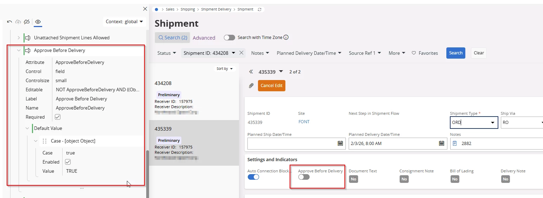This screenshot has width=543, height=198.
Task: Turn off Auto Connection Blocked switch
Action: click(x=253, y=177)
